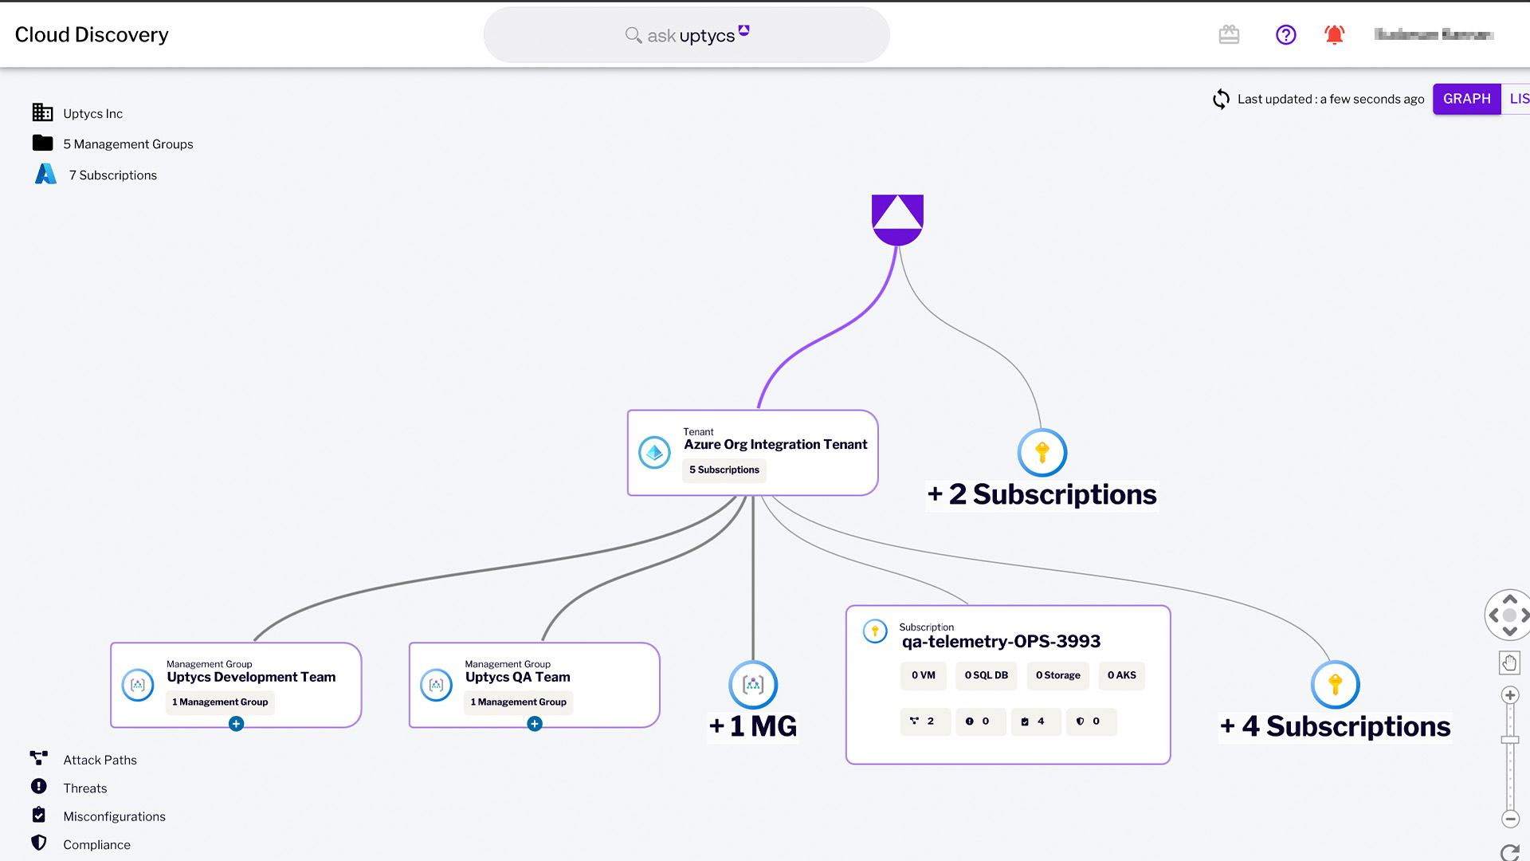Select the Uptycs Development Team management group icon
Screen dimensions: 1530x861
[138, 684]
